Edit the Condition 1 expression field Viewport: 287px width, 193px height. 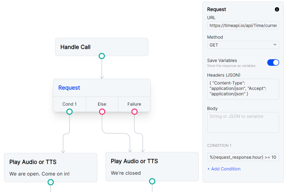[x=243, y=157]
